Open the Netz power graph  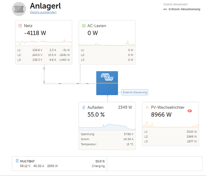(x=44, y=42)
